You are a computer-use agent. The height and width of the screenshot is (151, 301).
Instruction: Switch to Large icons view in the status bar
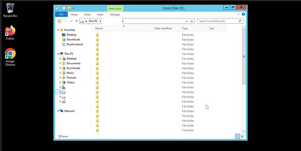click(242, 136)
